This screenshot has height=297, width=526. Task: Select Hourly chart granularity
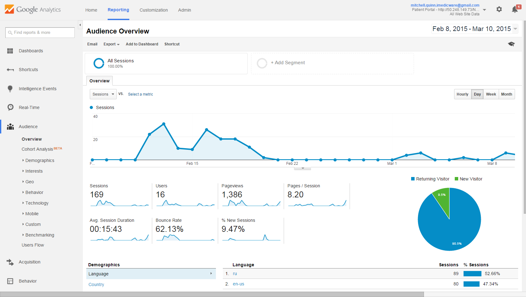[x=463, y=94]
